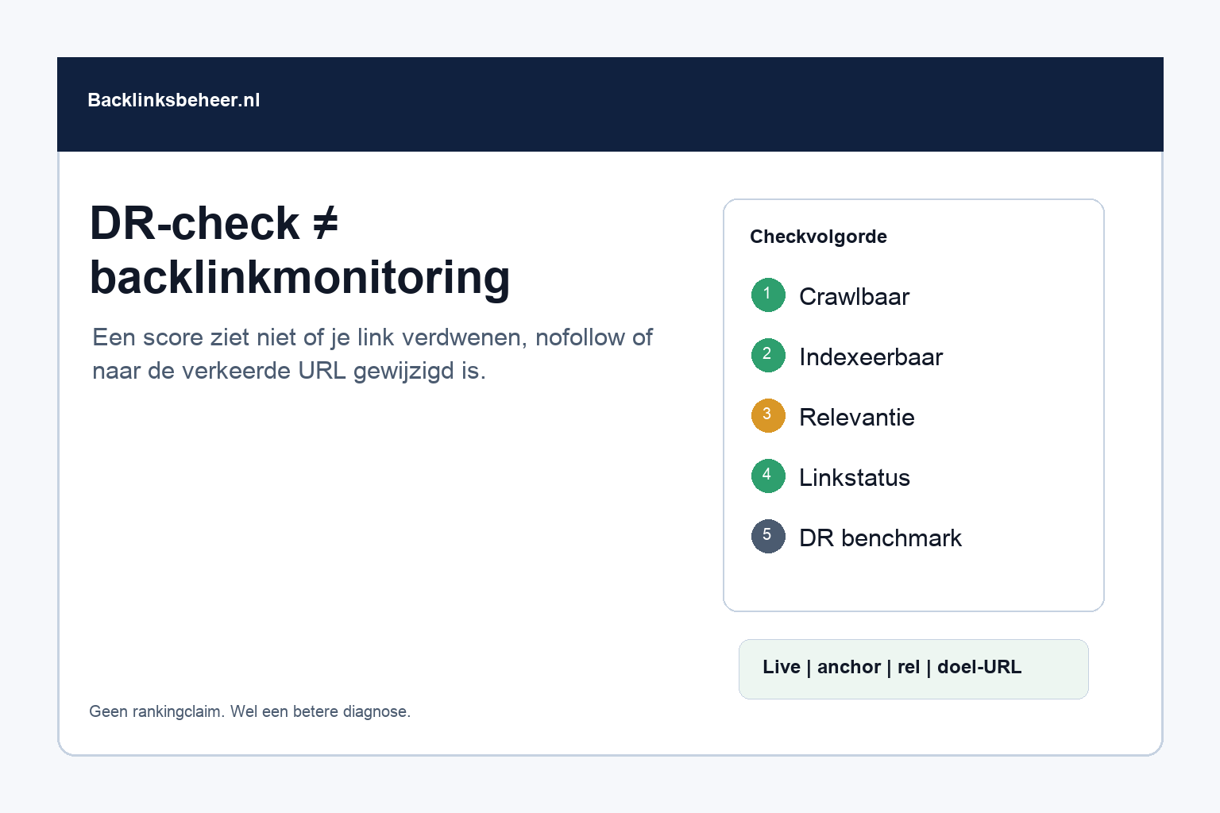
Task: Select the Indexeerbaar item text
Action: 871,356
